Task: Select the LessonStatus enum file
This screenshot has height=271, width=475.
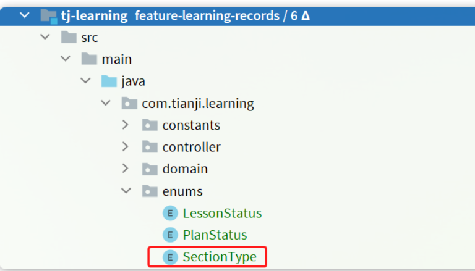Action: click(x=222, y=213)
